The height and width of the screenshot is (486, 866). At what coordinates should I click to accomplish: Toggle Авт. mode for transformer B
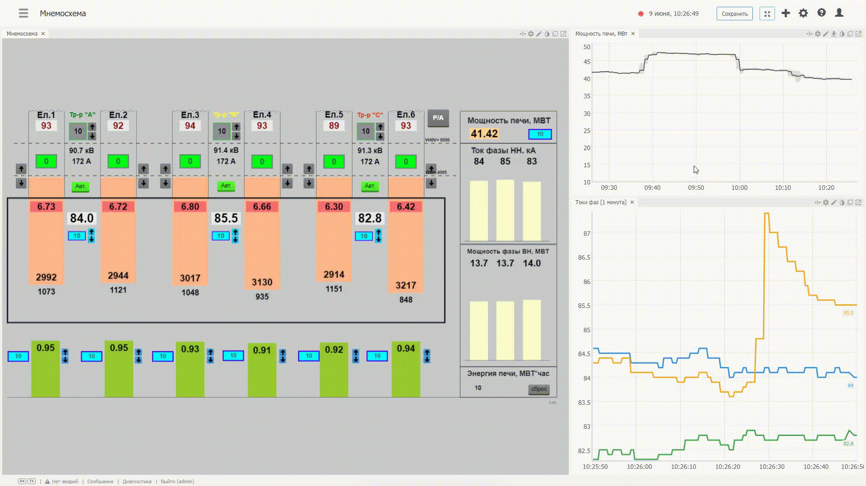pos(226,186)
